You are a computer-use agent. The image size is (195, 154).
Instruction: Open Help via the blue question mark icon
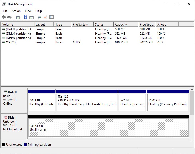tap(25, 17)
